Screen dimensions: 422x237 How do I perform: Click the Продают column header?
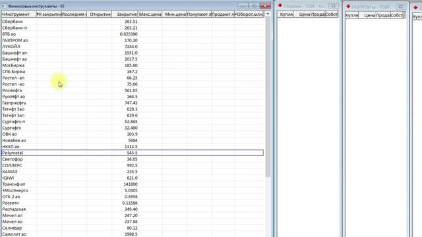(x=223, y=14)
